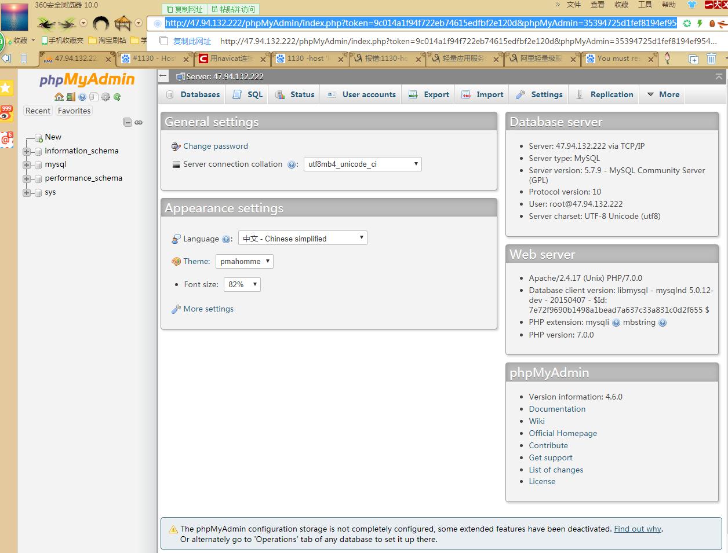Click the blue shirt skin icon at top right

point(691,5)
